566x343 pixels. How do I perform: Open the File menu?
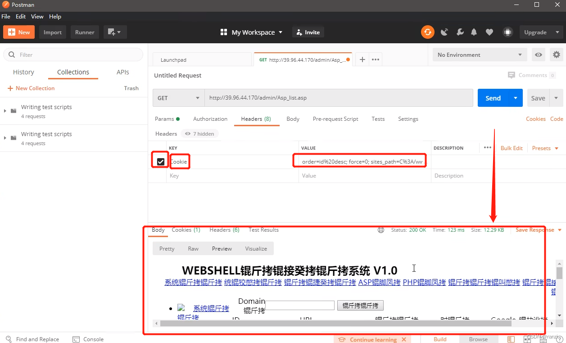click(6, 16)
